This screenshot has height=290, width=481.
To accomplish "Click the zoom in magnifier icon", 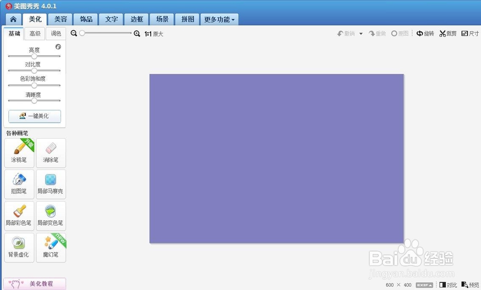I will click(x=137, y=34).
